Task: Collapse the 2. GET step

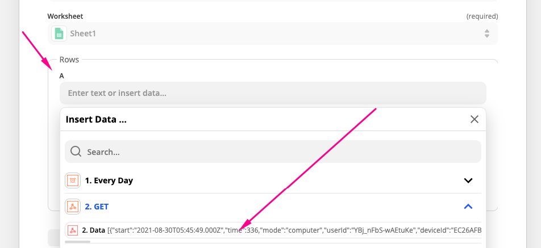Action: pos(468,207)
